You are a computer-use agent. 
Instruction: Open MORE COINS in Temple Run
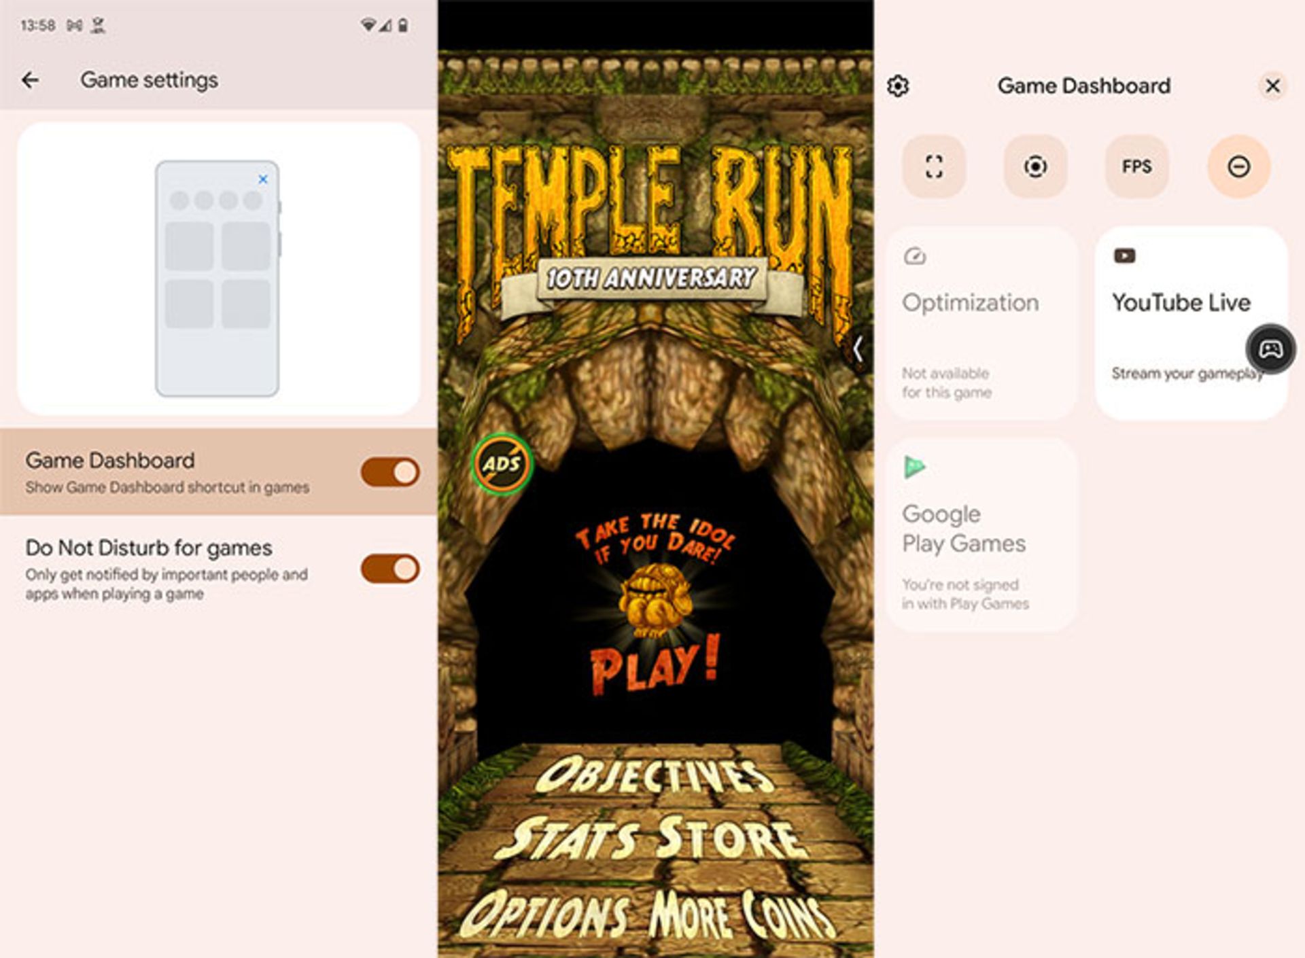741,915
